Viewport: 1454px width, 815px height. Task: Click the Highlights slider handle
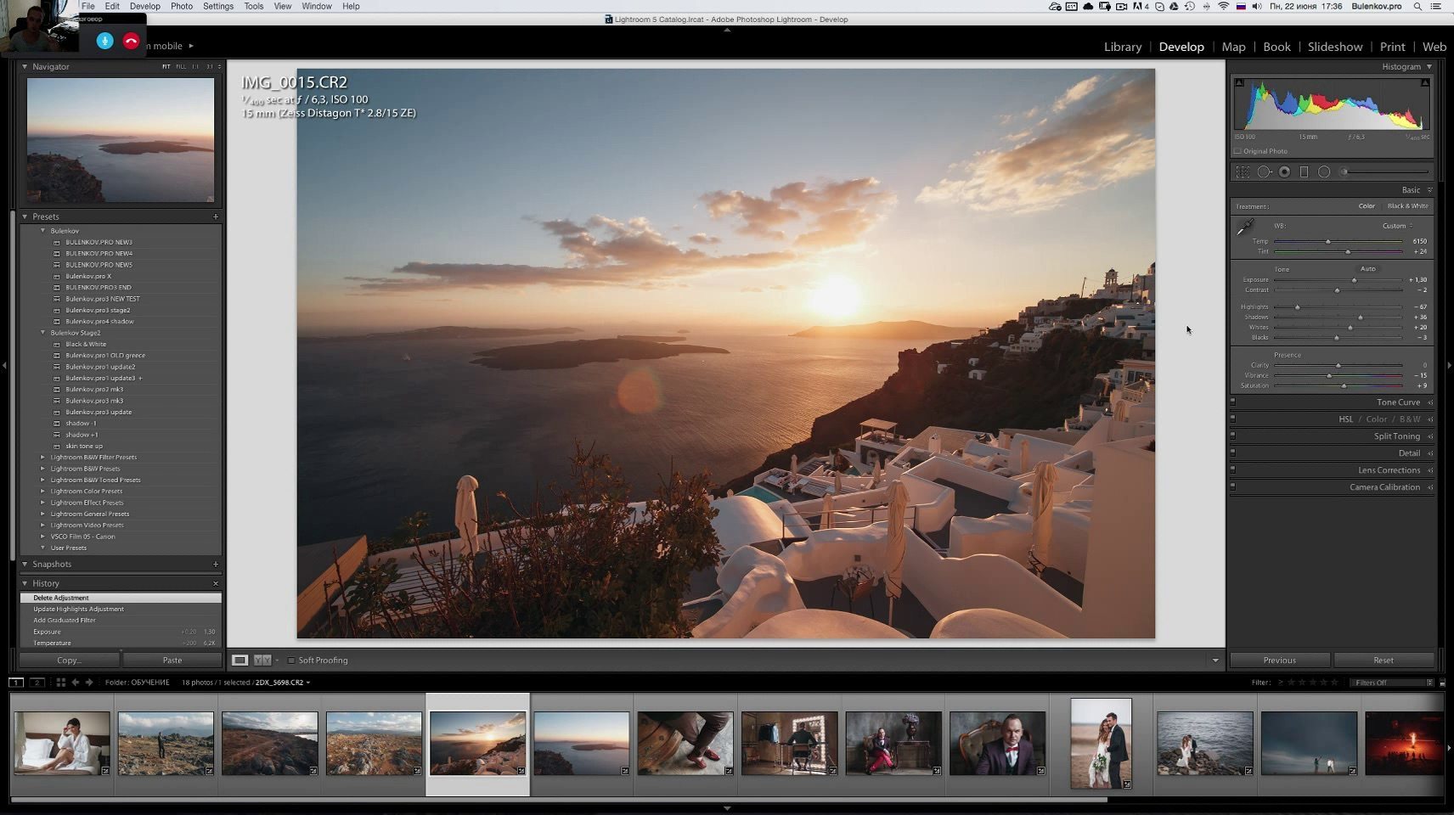point(1297,307)
